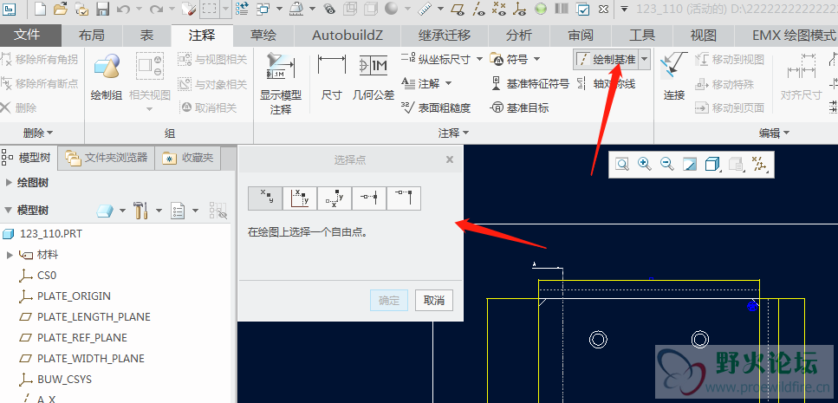838x403 pixels.
Task: Select vertex point mode
Action: pos(404,198)
